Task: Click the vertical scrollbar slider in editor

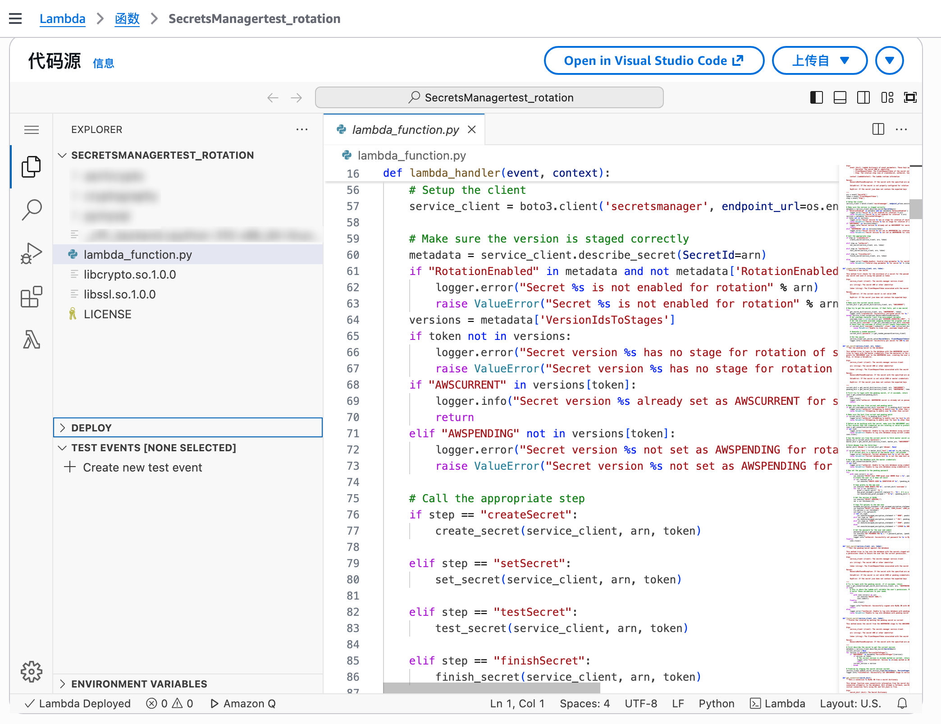Action: click(915, 209)
